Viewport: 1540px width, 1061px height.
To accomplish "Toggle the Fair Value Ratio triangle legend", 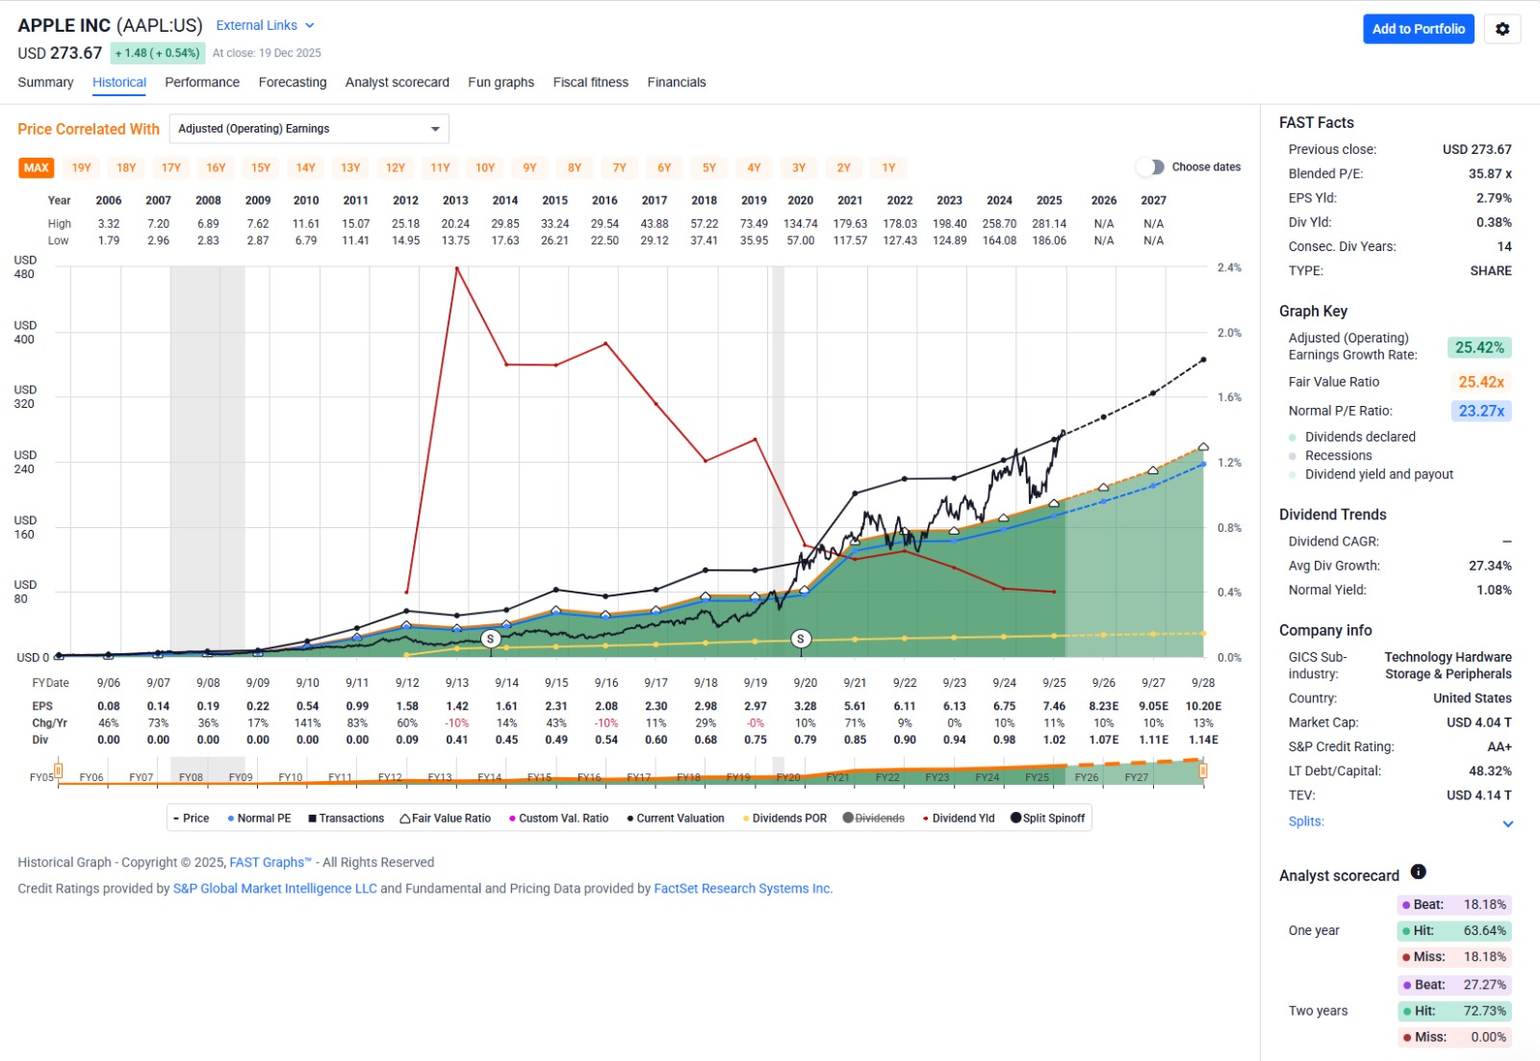I will click(445, 819).
